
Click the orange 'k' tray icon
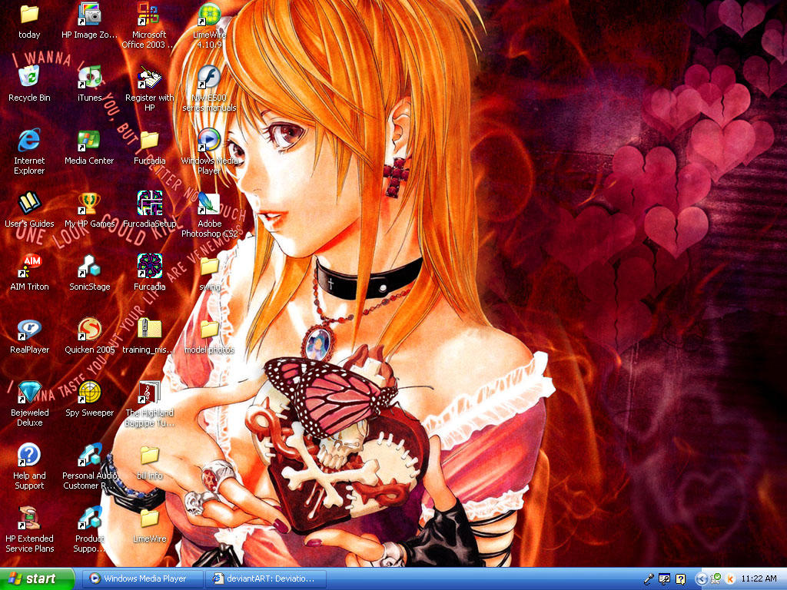click(x=730, y=579)
